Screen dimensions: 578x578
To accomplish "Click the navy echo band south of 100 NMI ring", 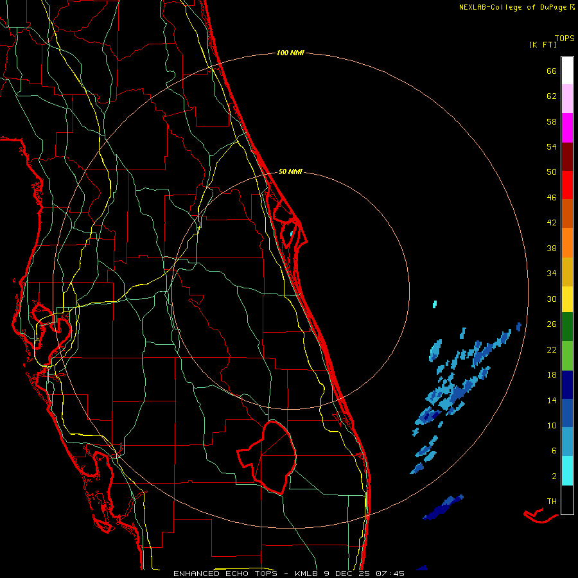I will click(x=443, y=507).
